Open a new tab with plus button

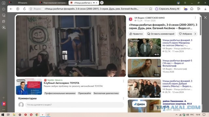[102, 3]
